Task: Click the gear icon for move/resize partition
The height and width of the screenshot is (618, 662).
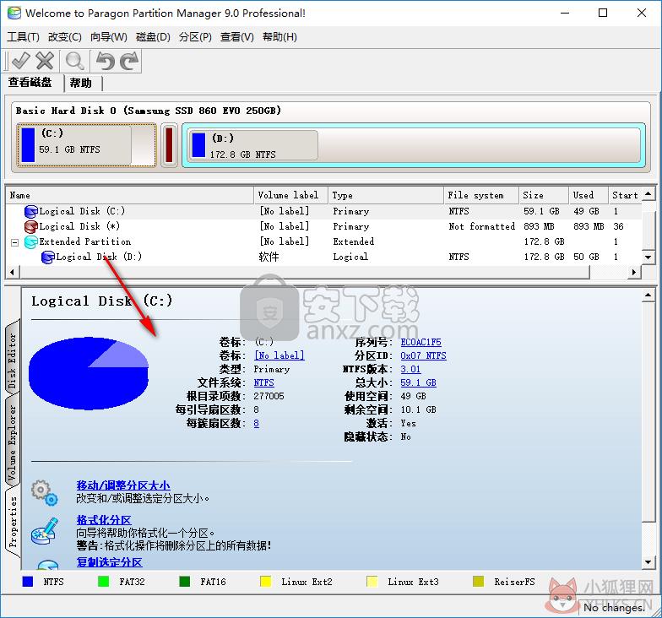Action: (x=44, y=492)
